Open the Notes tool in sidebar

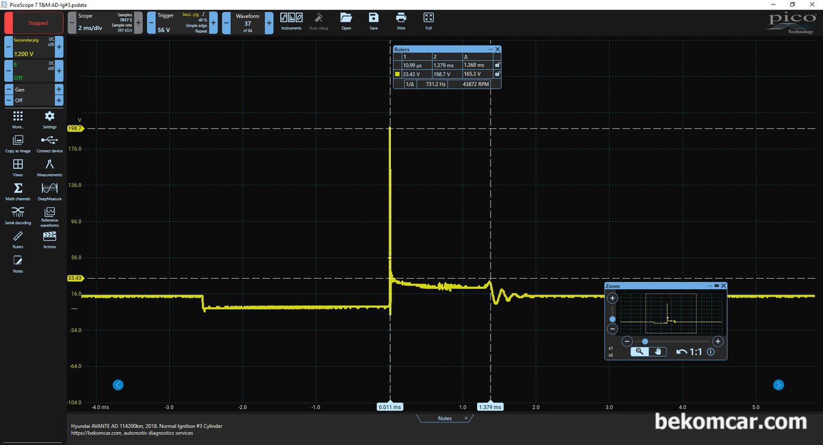[18, 264]
